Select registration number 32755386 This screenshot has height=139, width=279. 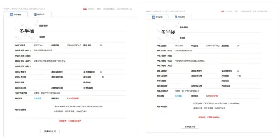tap(38, 45)
